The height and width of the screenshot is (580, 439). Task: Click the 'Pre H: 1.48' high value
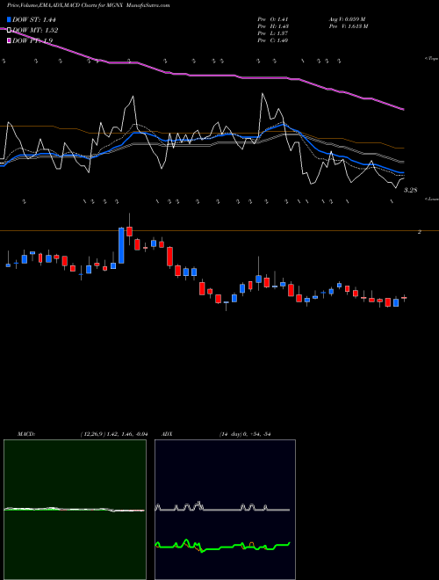[x=273, y=26]
